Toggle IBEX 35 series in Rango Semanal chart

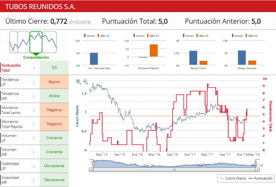click(x=251, y=35)
